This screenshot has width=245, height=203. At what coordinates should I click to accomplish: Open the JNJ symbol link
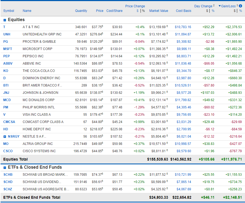pos(6,93)
